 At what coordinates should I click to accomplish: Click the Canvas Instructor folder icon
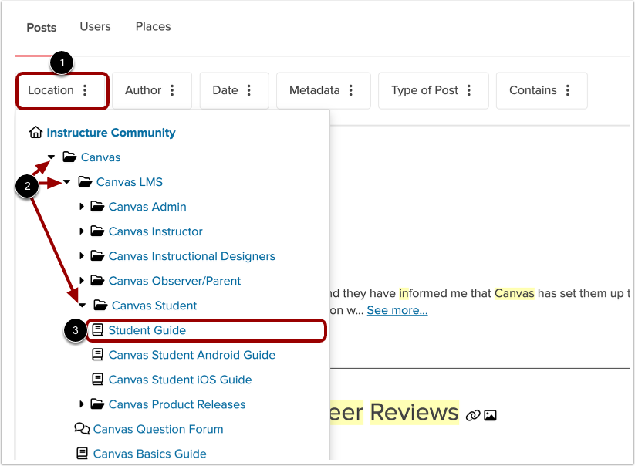click(97, 231)
